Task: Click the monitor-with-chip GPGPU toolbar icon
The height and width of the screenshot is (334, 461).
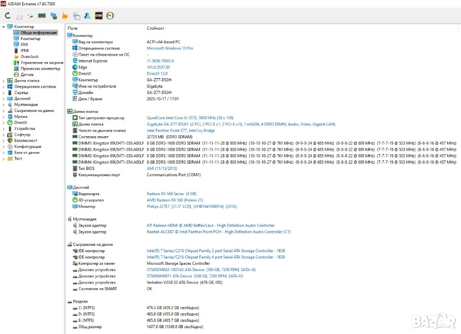Action: 54,16
